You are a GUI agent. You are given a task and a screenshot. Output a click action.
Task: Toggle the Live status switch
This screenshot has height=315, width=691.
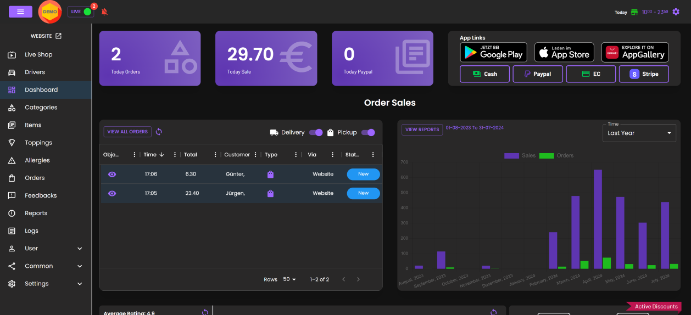click(87, 12)
